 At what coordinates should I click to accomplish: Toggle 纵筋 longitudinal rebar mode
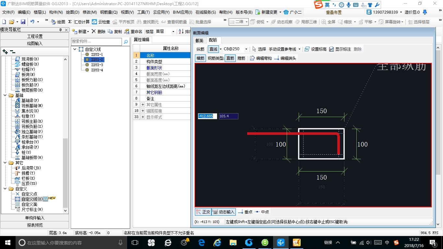coord(200,49)
